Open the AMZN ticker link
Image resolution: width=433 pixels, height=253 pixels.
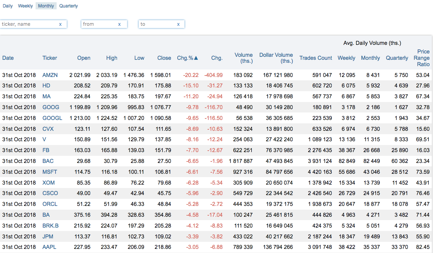click(50, 75)
